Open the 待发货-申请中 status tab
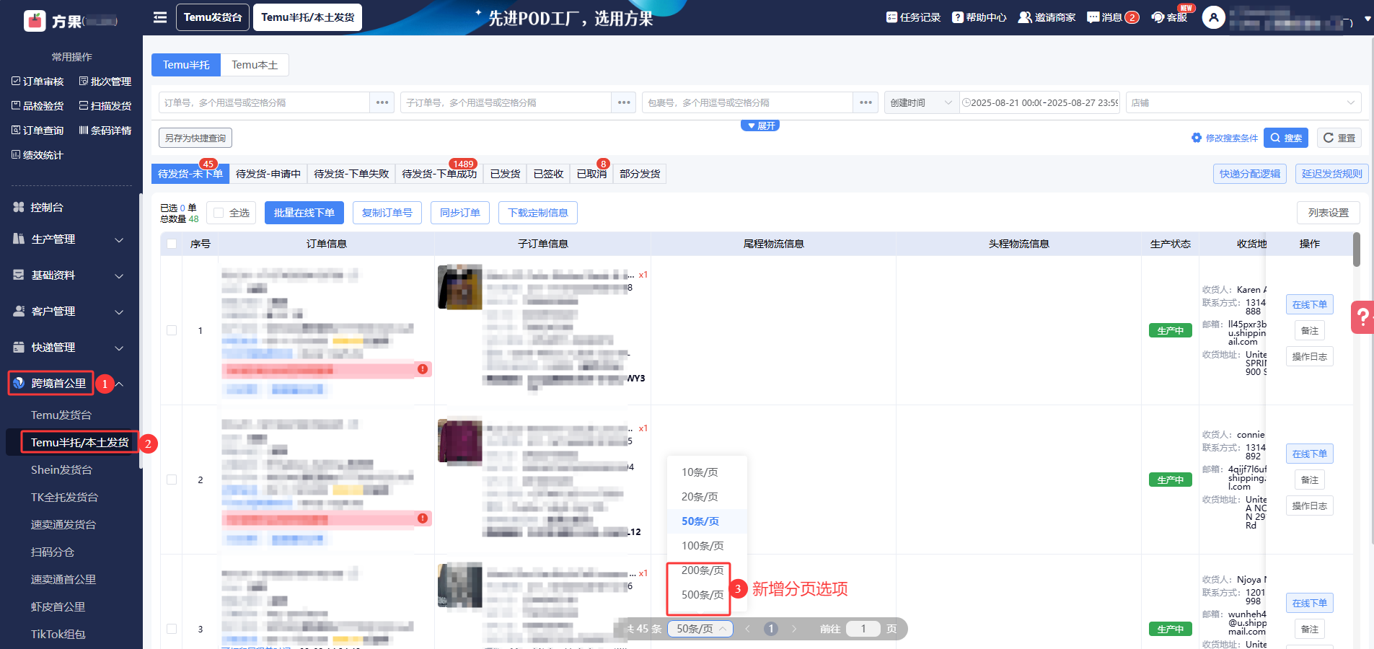Viewport: 1374px width, 649px height. [x=268, y=174]
